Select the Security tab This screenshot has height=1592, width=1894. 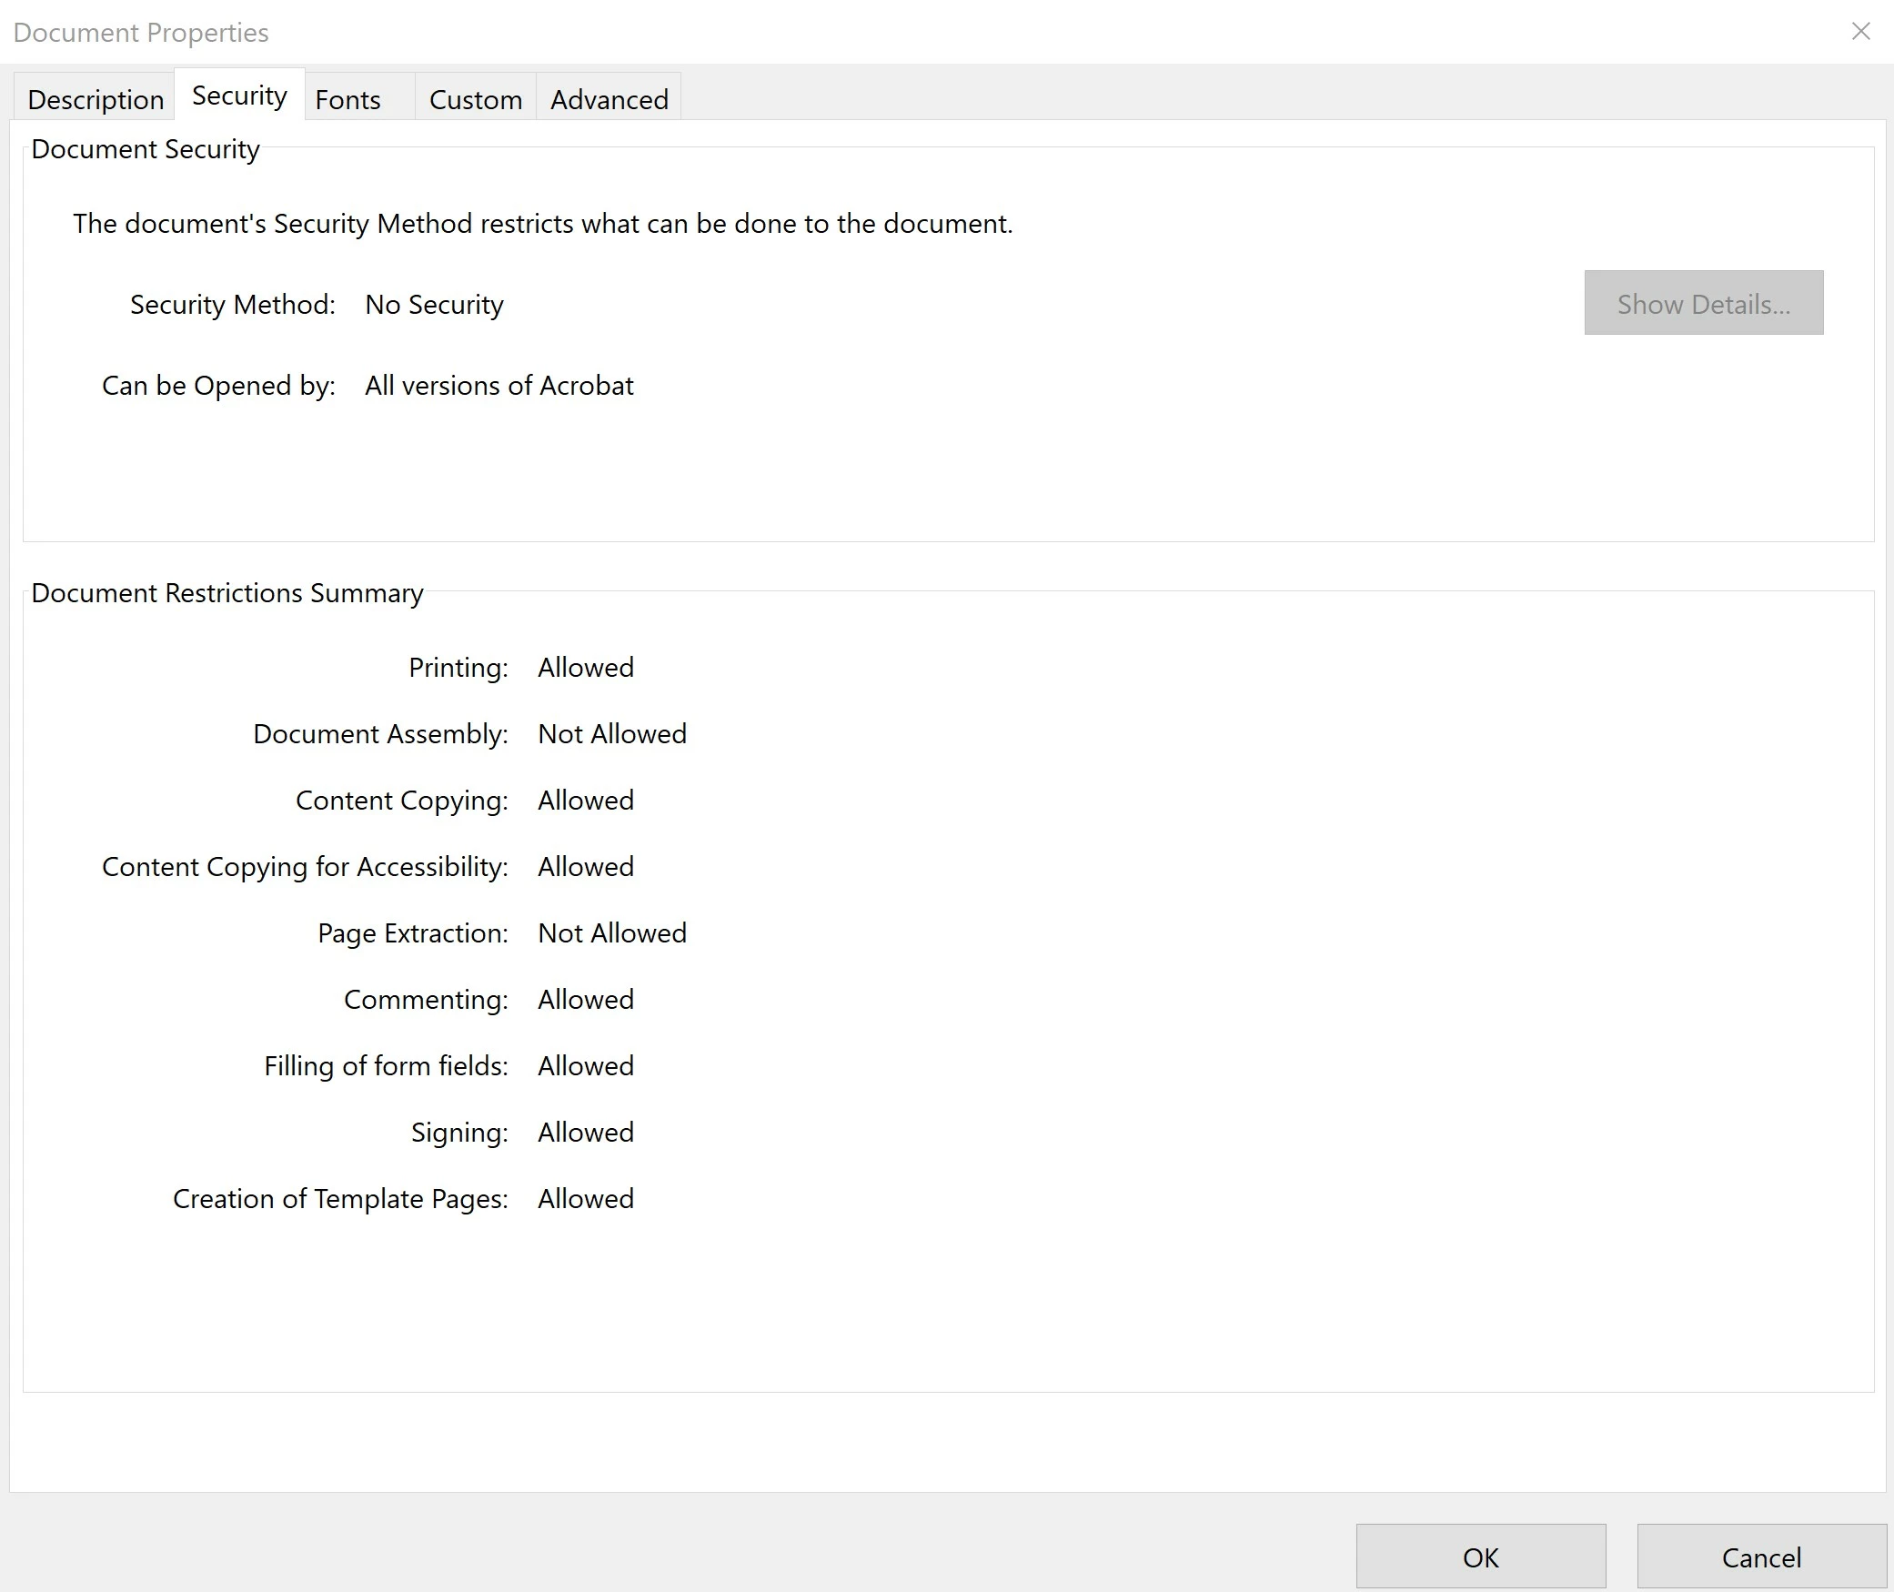[x=239, y=96]
